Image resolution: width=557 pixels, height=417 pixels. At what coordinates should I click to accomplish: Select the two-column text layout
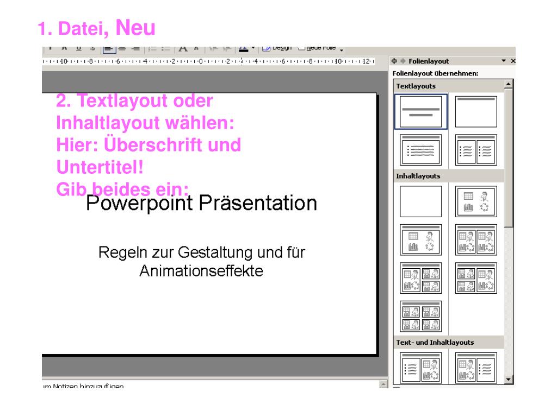tap(476, 150)
